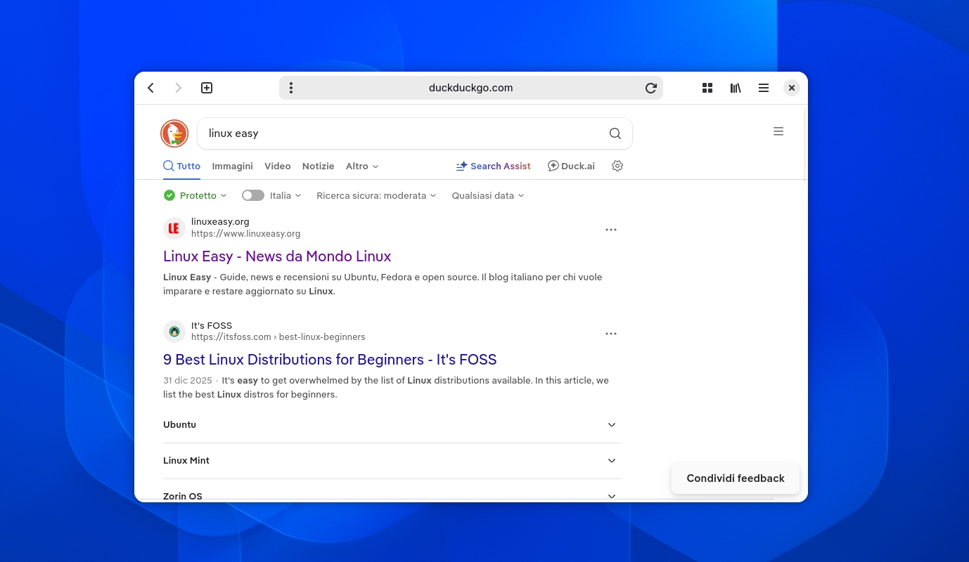Reload the page with refresh icon
Screen dimensions: 969x562
click(x=651, y=88)
